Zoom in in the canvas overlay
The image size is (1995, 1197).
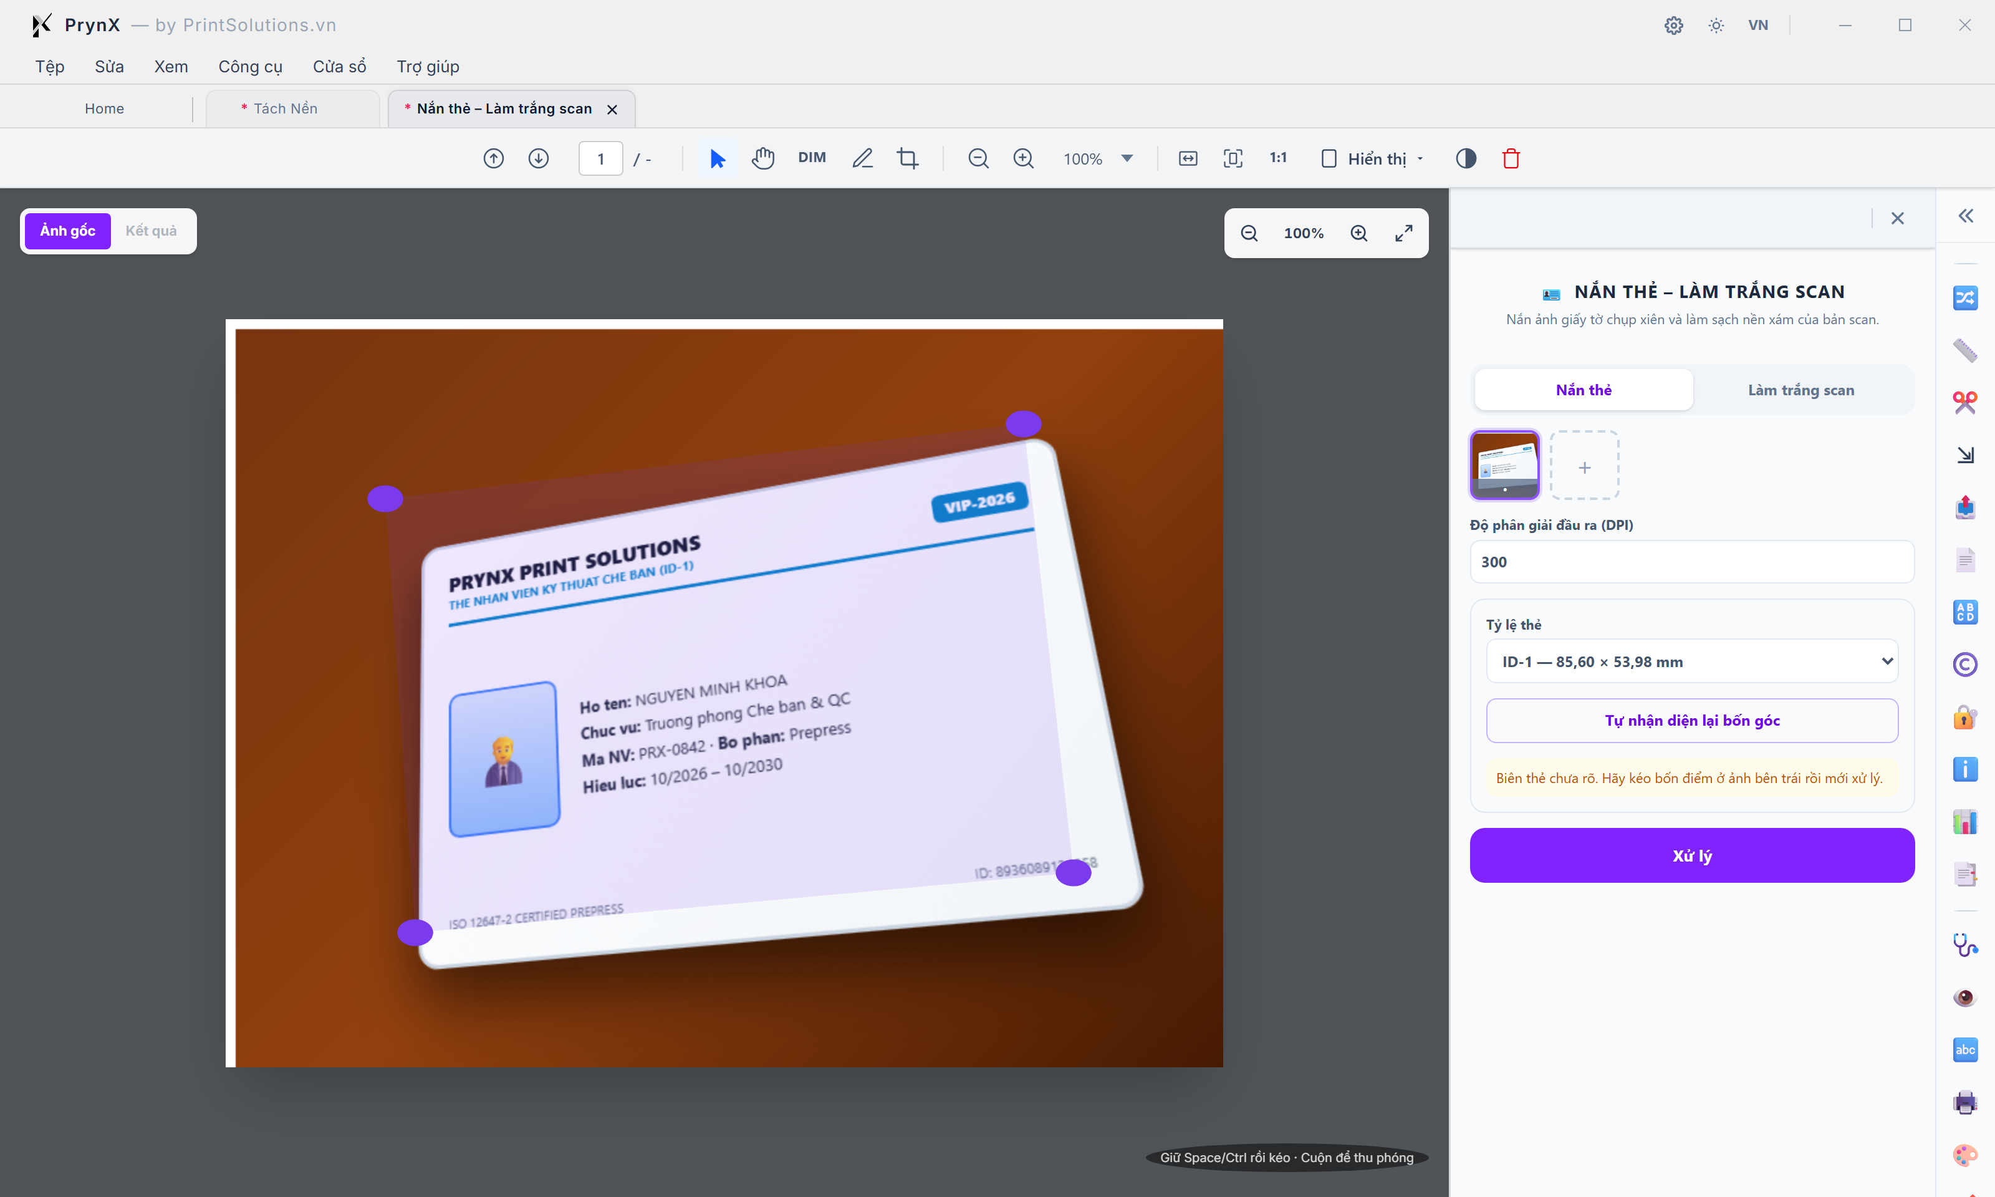(1358, 233)
